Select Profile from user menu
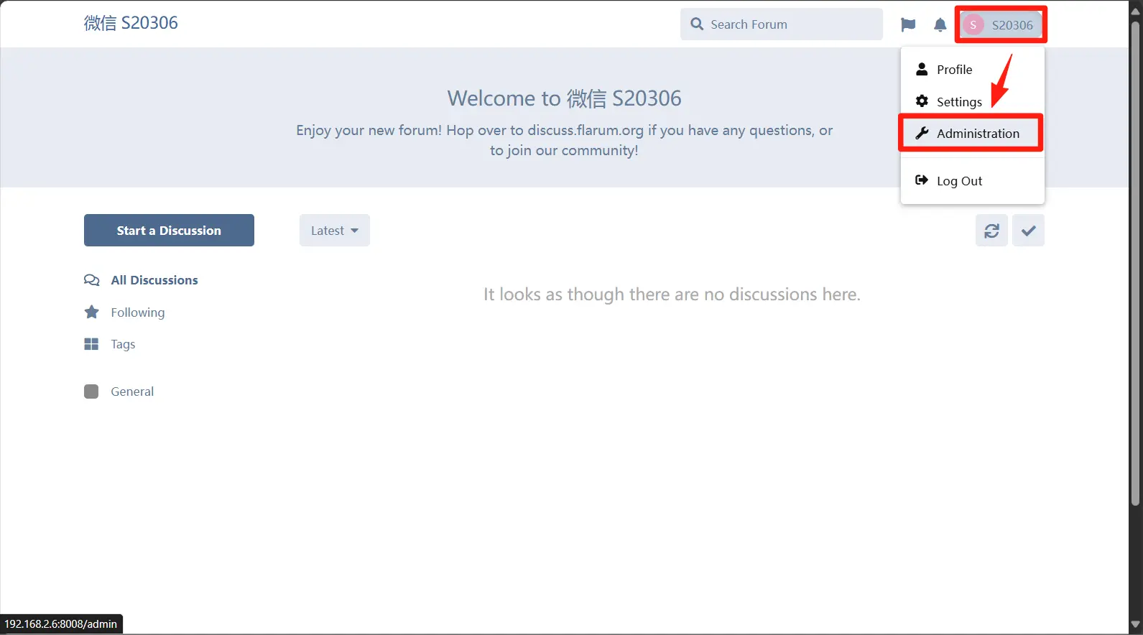This screenshot has height=635, width=1143. click(954, 70)
